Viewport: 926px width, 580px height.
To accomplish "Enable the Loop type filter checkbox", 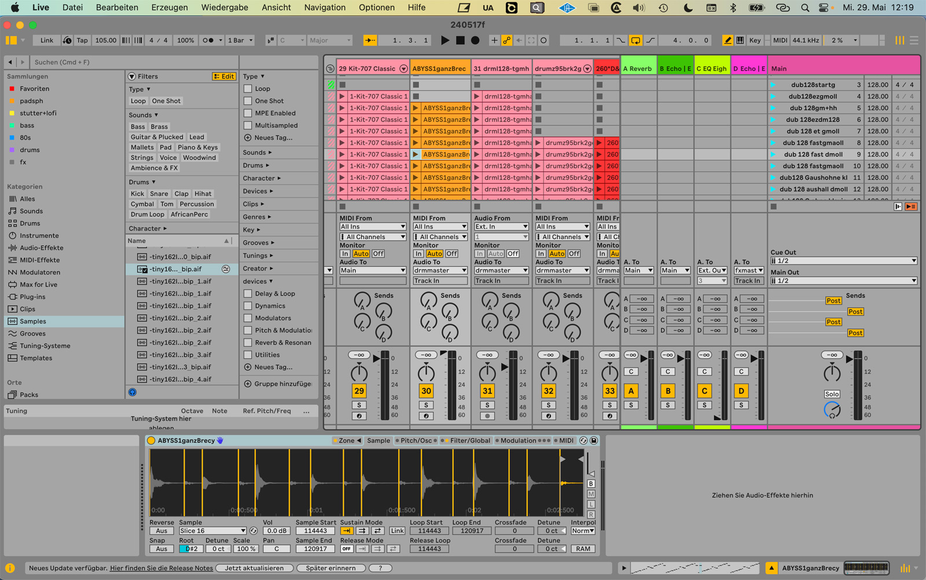I will click(248, 89).
